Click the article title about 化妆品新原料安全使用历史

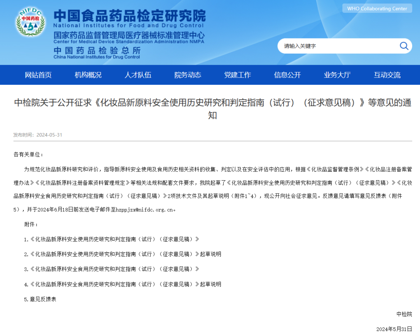pyautogui.click(x=213, y=109)
